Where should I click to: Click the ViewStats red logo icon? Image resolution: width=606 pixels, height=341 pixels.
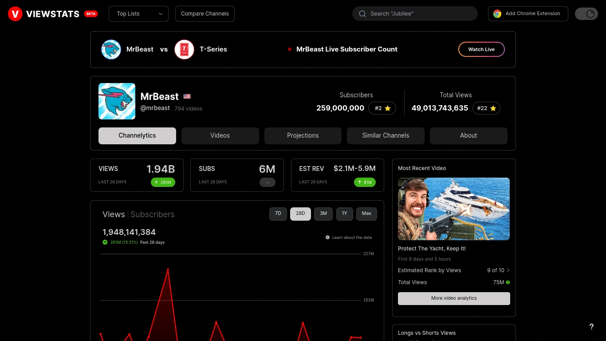[15, 14]
